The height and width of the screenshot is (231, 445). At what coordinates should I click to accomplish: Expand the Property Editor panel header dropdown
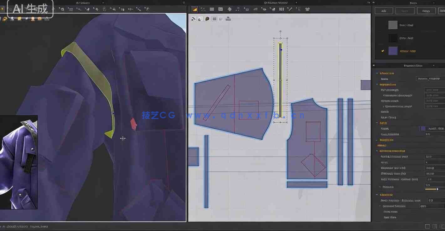click(x=434, y=65)
